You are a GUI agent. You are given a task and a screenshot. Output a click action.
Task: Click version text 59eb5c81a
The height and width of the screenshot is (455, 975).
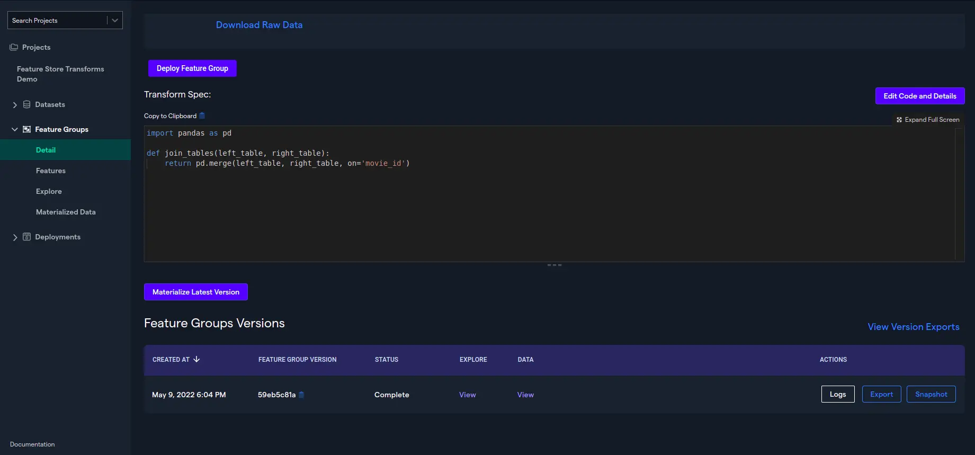click(276, 395)
